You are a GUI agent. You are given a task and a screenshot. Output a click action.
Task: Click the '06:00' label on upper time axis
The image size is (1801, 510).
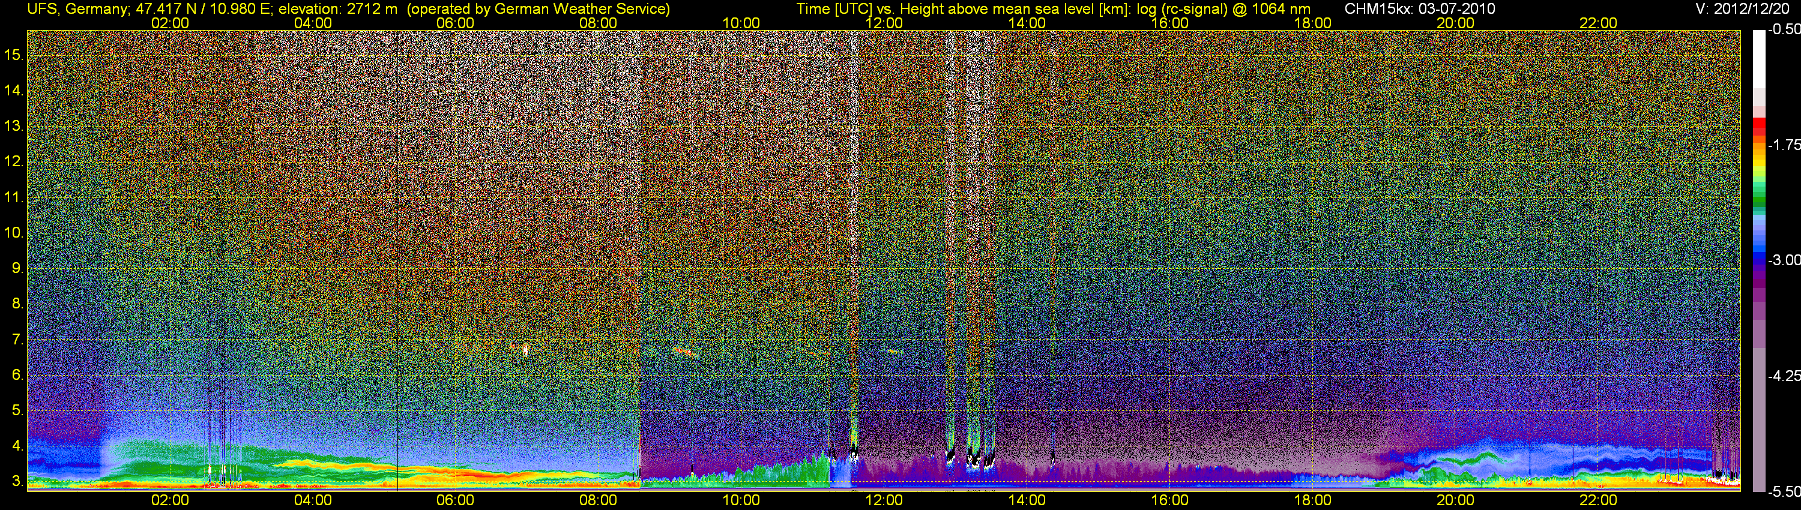click(455, 23)
